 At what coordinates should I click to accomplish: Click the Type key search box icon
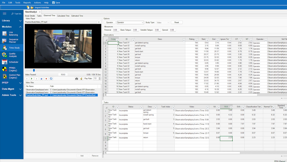pos(12,14)
